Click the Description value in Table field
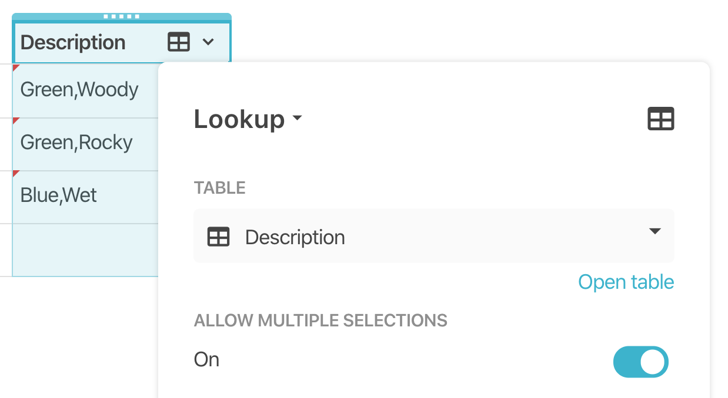Screen dimensions: 728x398 (x=295, y=237)
